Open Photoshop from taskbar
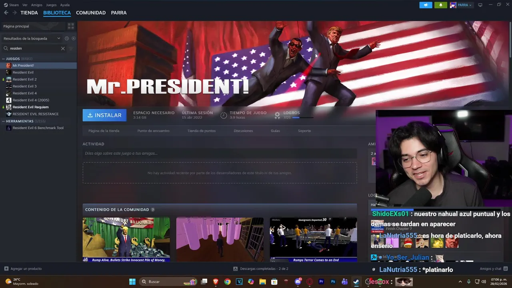The image size is (512, 288). [x=333, y=282]
